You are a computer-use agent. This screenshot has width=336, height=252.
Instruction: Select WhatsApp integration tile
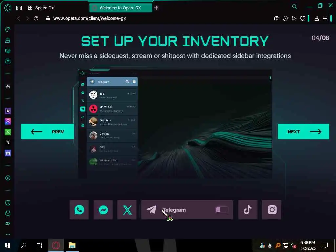[x=79, y=210]
